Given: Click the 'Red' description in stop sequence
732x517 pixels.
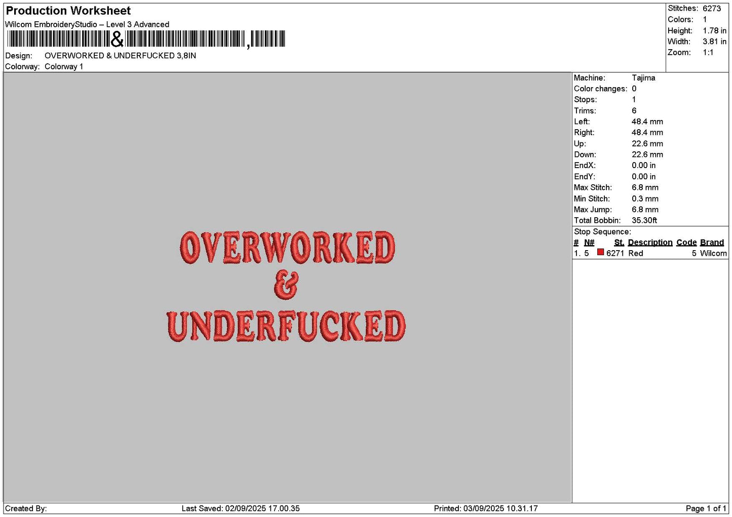Looking at the screenshot, I should [x=636, y=254].
